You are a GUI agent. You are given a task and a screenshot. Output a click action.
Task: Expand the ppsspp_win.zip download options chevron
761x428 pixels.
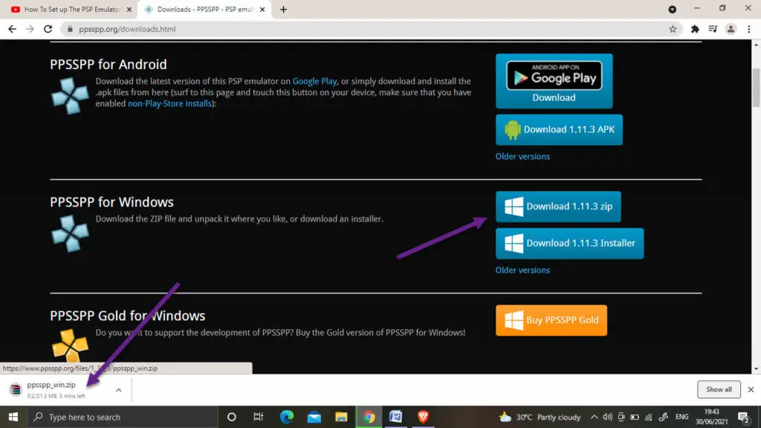pos(118,389)
